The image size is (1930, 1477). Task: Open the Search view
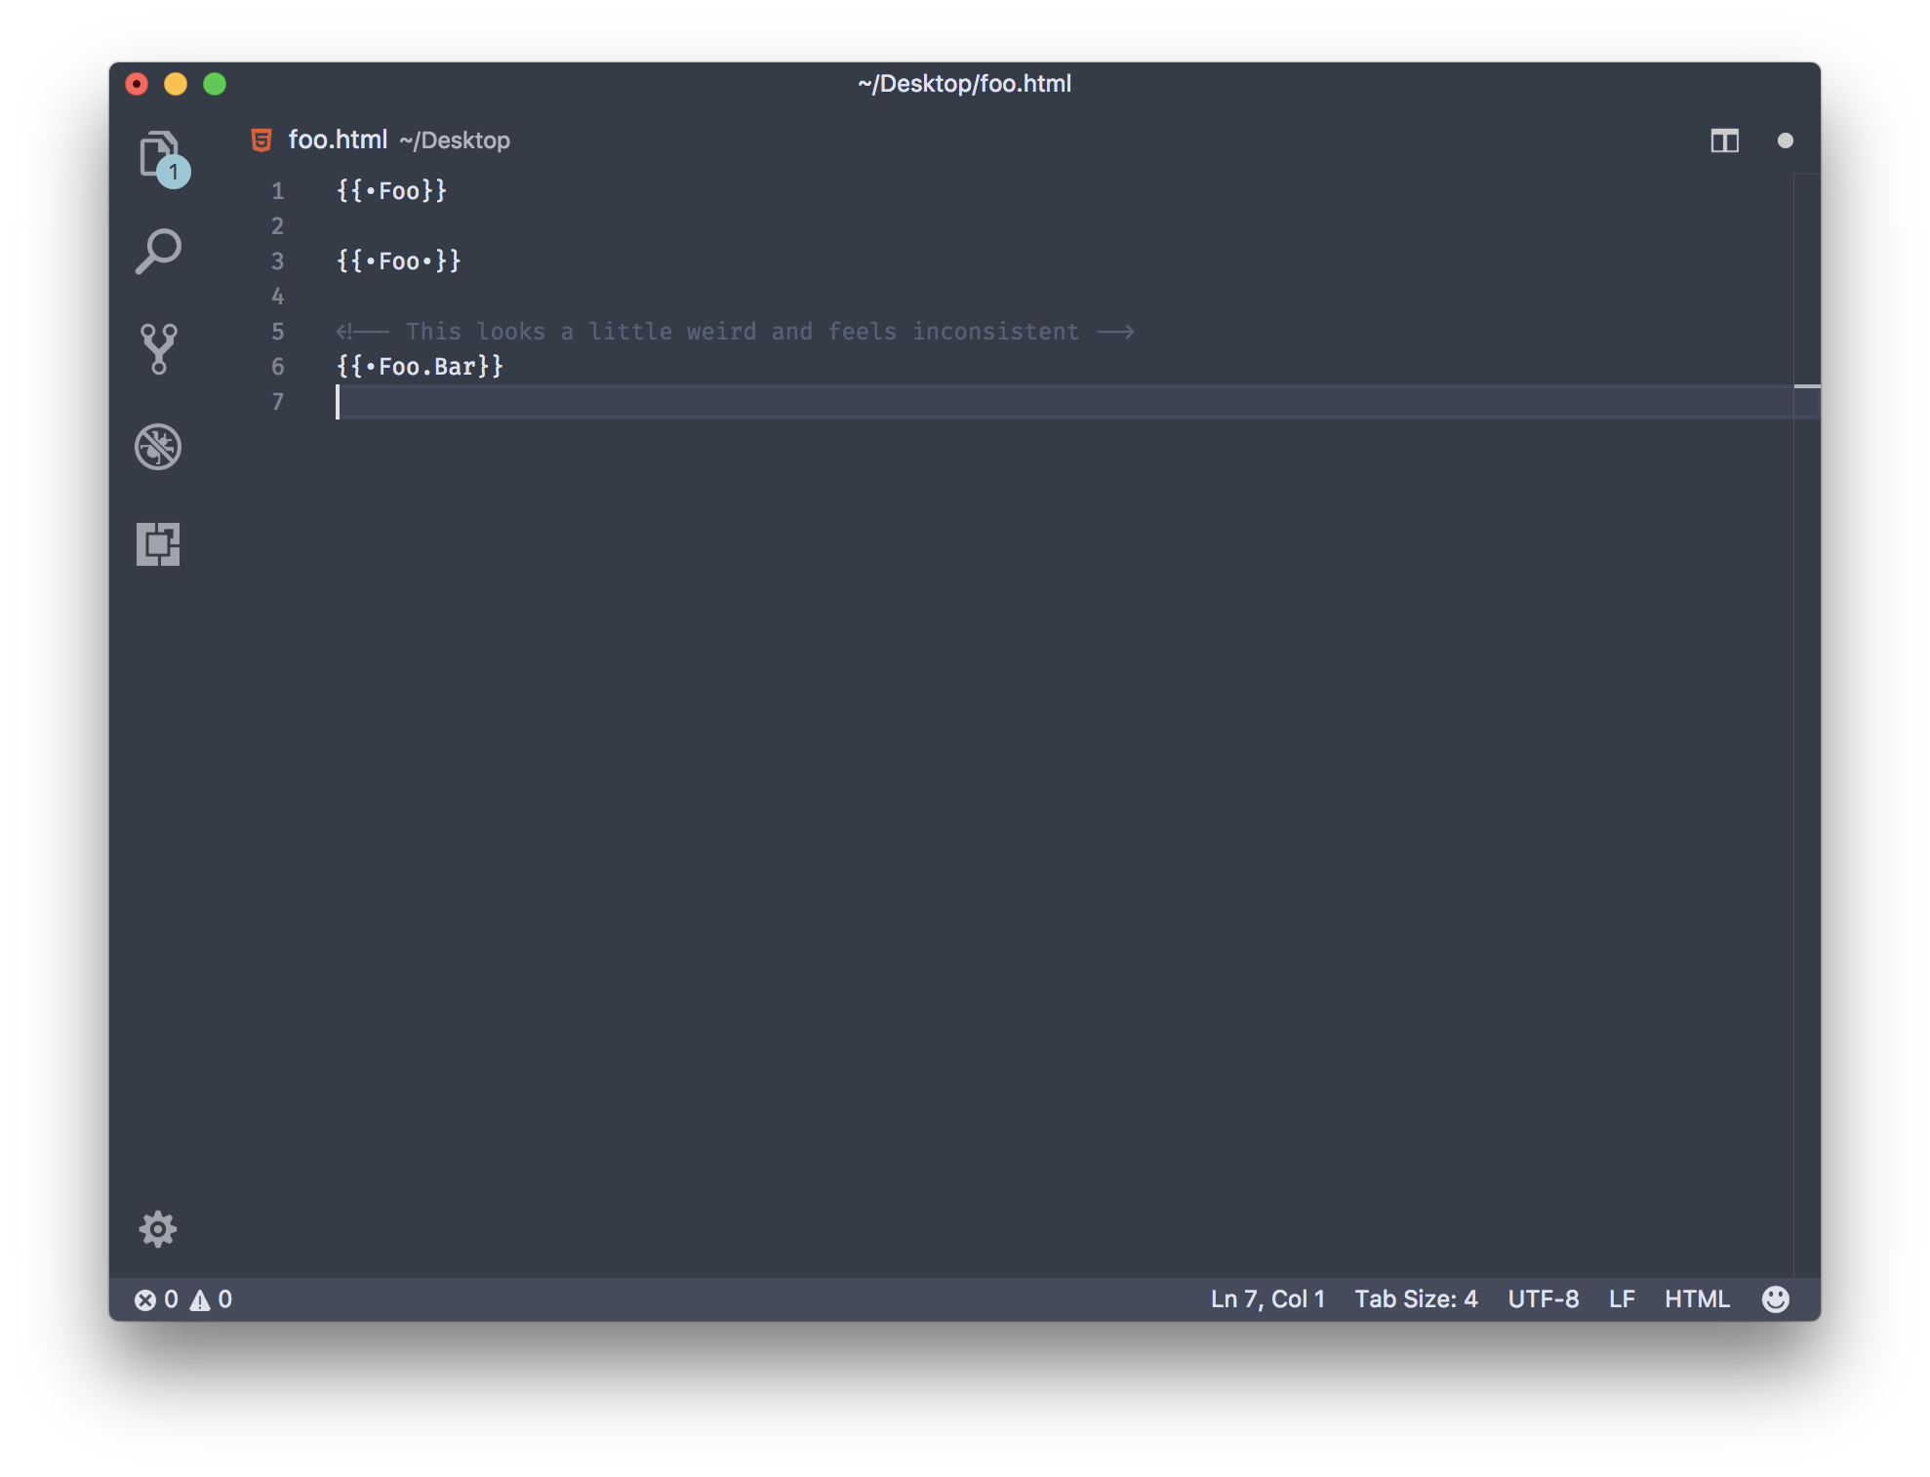click(x=159, y=251)
